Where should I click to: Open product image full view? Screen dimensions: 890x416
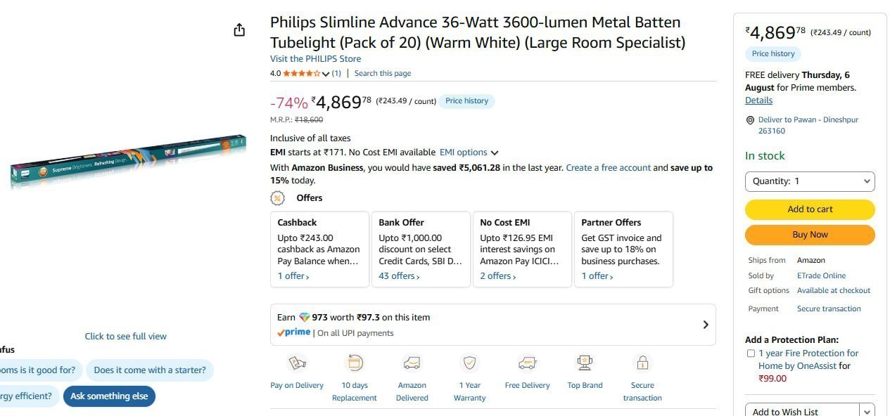pyautogui.click(x=126, y=337)
